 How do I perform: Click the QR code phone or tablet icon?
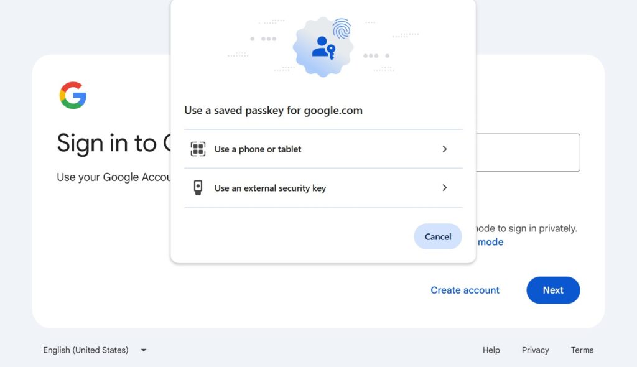[x=198, y=149]
